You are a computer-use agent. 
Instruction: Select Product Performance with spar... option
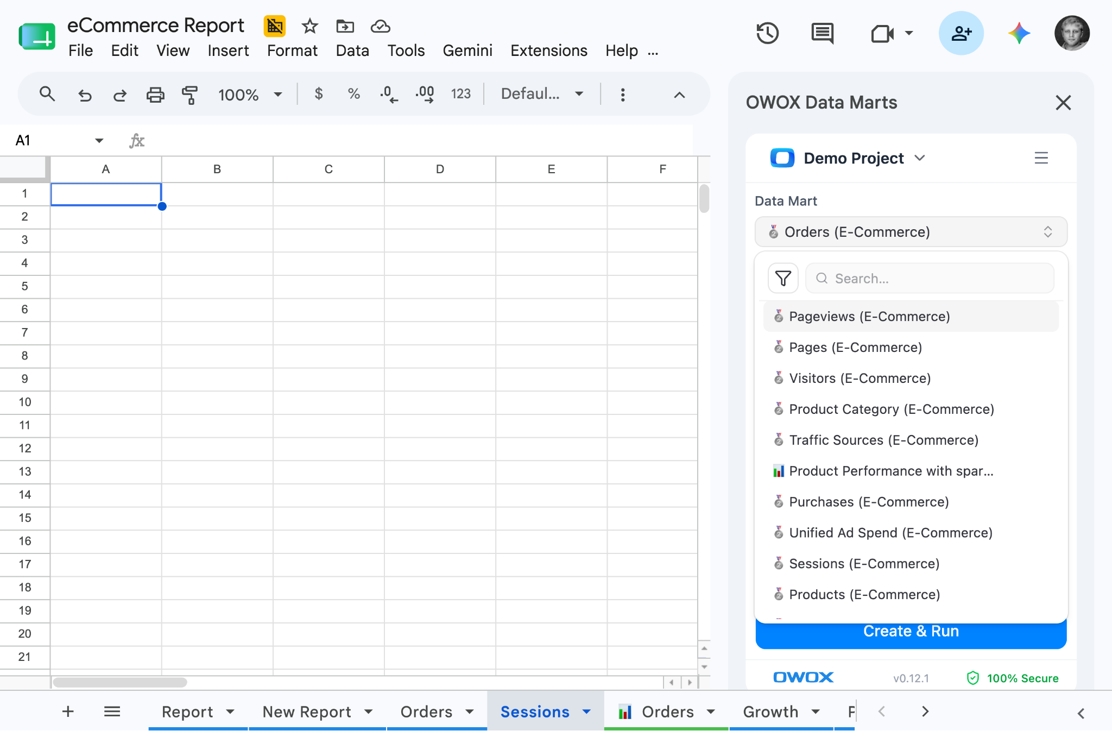coord(911,471)
